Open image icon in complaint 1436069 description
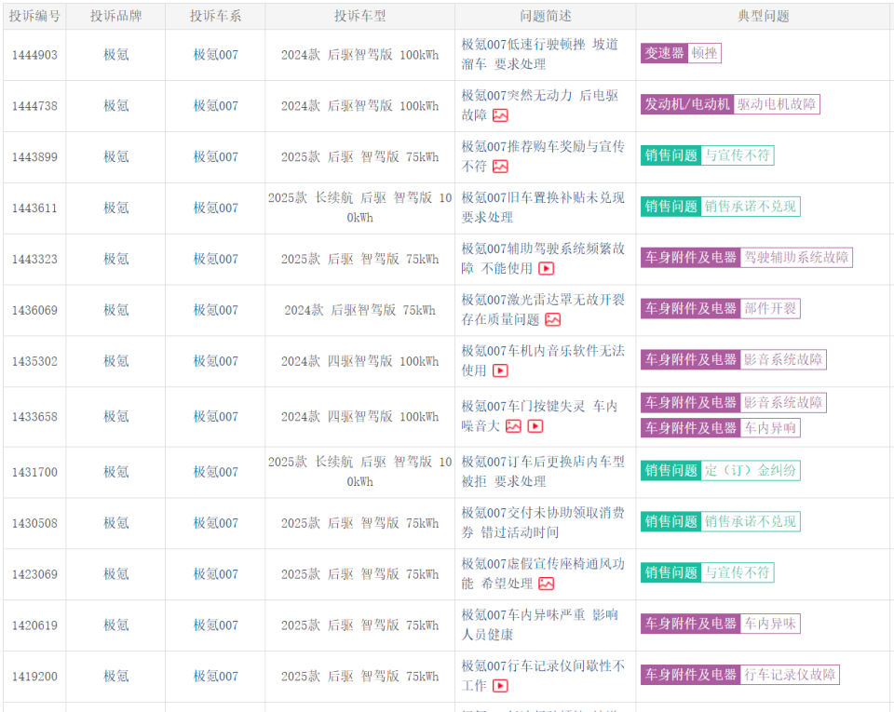Screen dimensions: 894x712 tap(552, 319)
